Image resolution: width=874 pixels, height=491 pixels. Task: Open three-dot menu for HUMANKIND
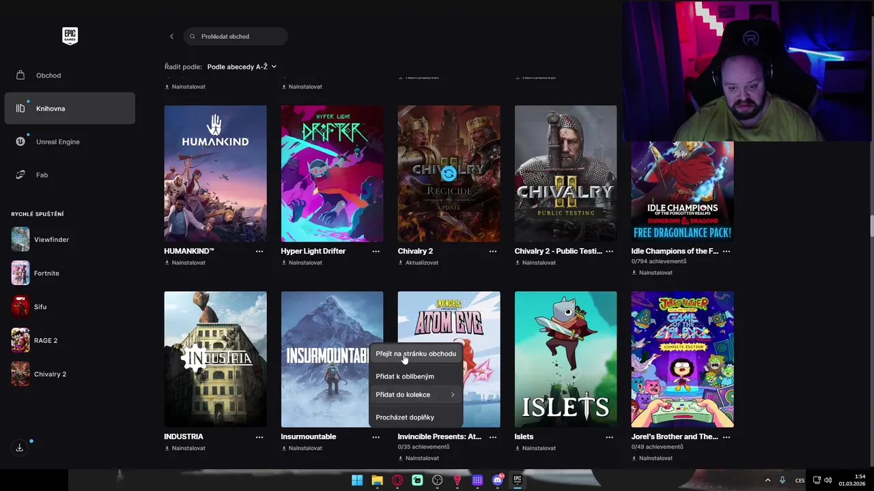[259, 252]
